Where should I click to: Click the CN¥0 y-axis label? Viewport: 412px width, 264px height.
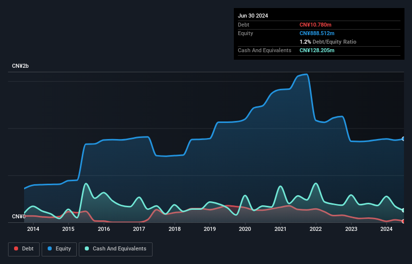tap(19, 216)
